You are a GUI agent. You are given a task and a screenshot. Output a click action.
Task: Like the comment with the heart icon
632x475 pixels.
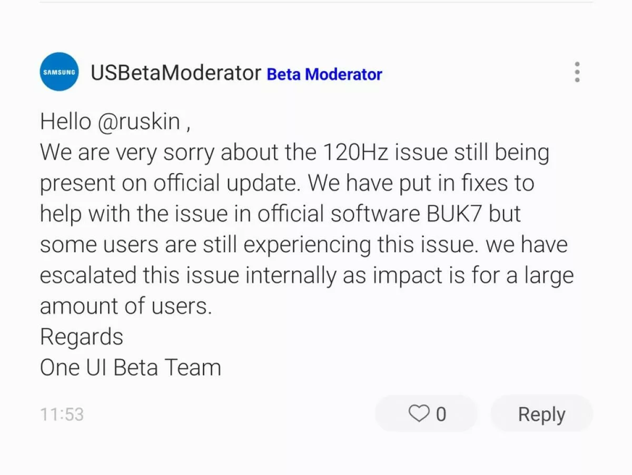pos(419,413)
